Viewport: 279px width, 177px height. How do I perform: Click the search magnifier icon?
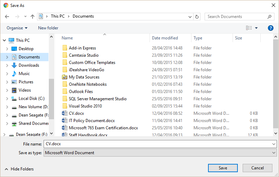click(x=270, y=17)
